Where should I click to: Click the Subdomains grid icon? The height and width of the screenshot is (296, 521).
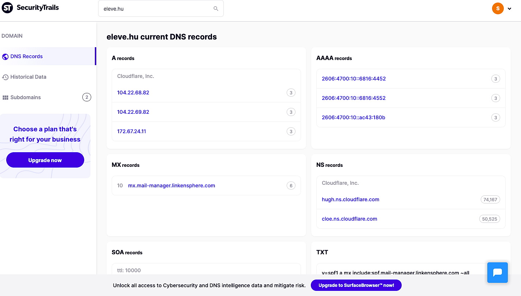click(5, 98)
